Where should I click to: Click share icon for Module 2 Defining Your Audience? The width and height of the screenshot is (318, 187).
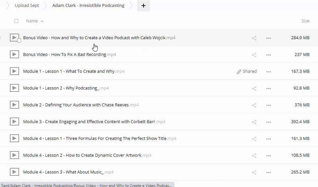click(x=254, y=105)
